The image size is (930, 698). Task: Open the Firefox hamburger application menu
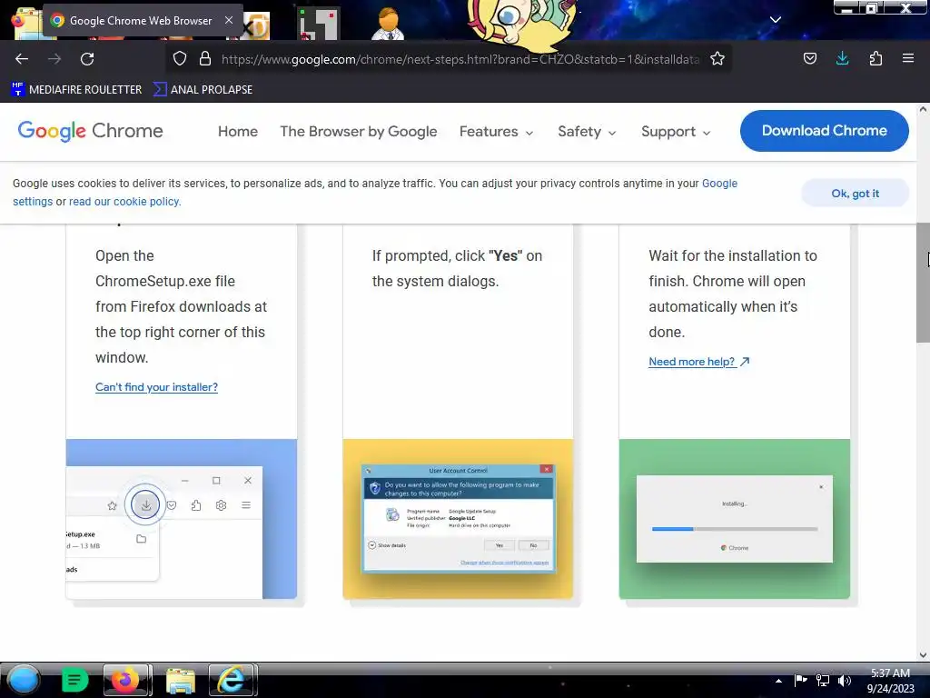[908, 59]
